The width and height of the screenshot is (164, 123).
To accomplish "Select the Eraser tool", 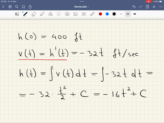I will click(33, 14).
